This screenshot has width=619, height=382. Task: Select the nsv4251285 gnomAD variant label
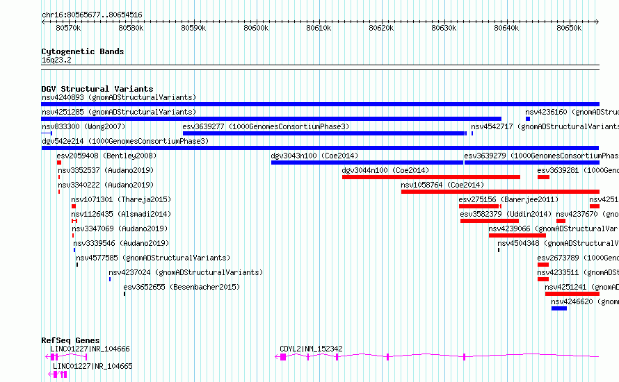(119, 112)
